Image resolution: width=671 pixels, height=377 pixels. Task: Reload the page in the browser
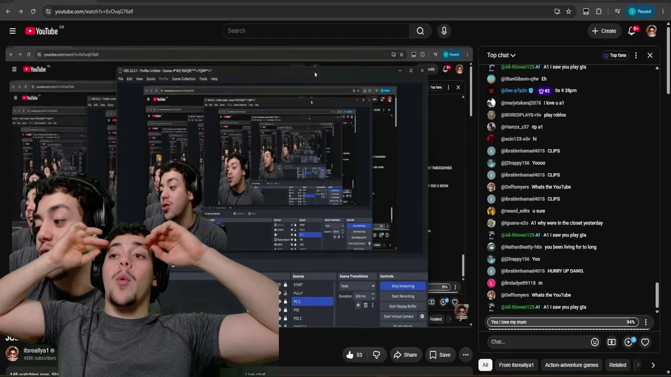pos(33,11)
